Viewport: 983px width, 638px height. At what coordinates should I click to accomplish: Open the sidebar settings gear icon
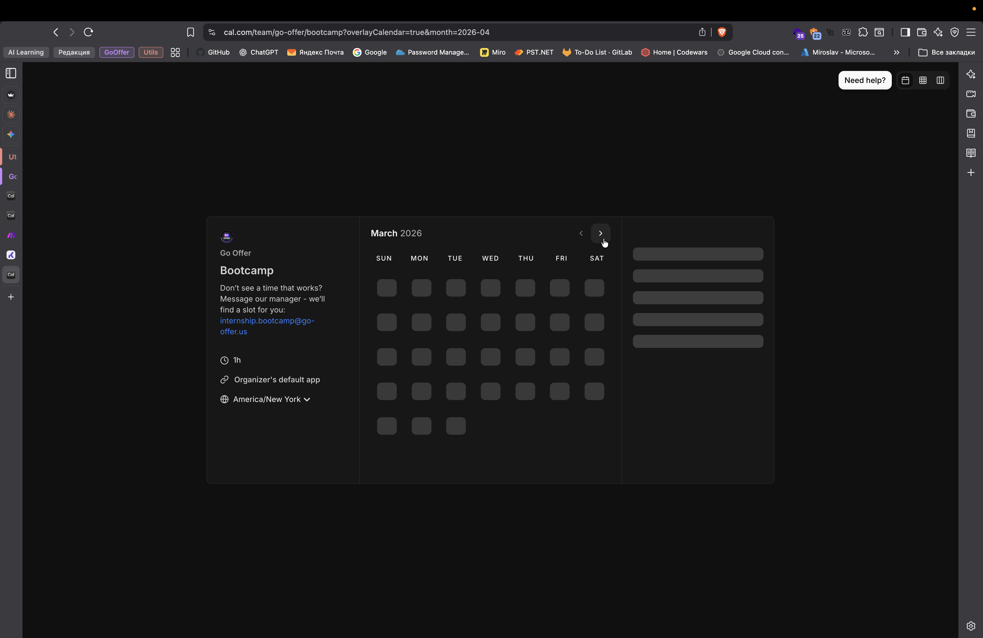click(x=971, y=626)
